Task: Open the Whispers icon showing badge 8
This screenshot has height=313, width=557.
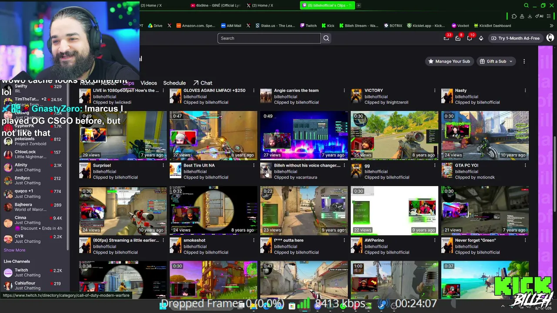Action: tap(458, 38)
